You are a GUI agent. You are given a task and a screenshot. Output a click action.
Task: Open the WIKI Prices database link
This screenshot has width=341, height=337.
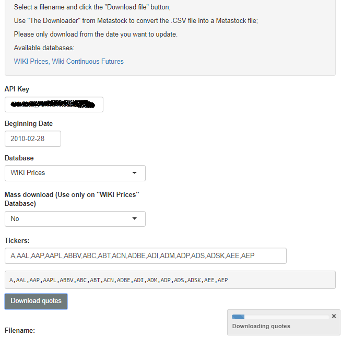pos(31,62)
